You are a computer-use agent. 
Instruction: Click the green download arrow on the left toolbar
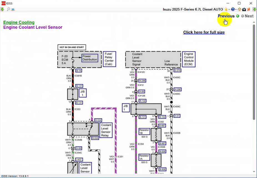pyautogui.click(x=2, y=9)
